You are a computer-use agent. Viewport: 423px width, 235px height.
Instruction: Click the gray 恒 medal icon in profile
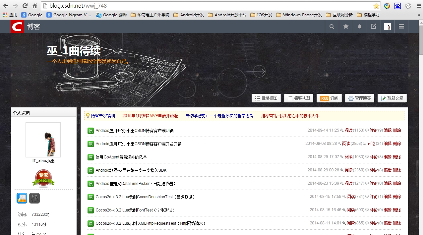pos(34,198)
